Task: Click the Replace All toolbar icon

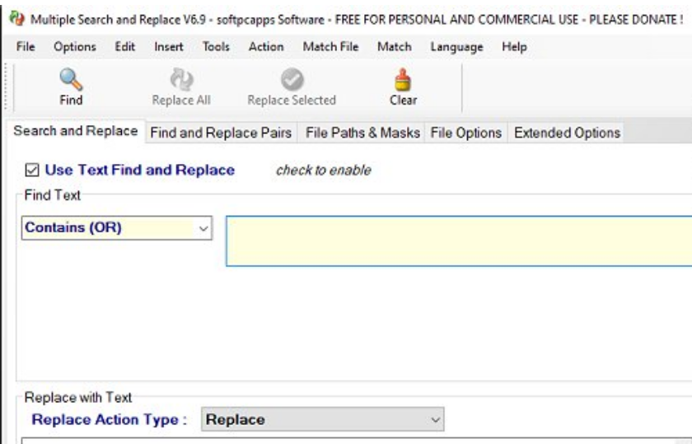Action: pos(181,78)
